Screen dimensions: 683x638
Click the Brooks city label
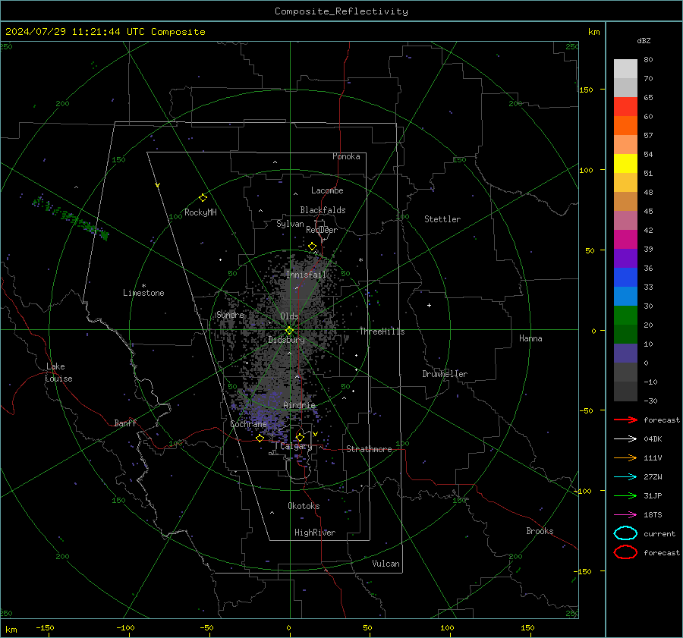click(x=540, y=531)
